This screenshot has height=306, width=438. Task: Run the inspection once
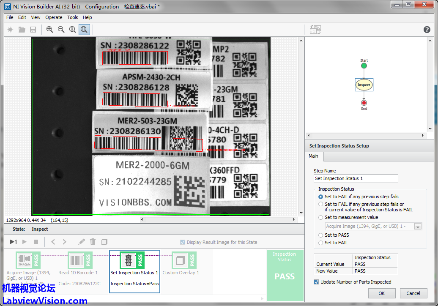14,242
